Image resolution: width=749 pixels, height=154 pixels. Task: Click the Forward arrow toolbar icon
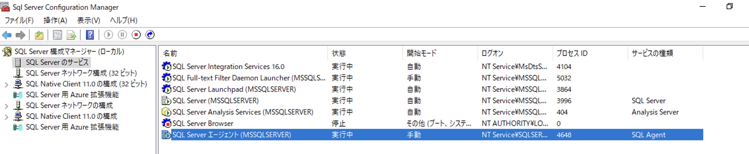point(20,35)
